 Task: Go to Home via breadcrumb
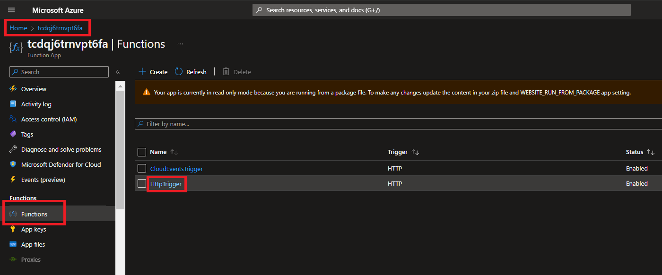point(18,28)
